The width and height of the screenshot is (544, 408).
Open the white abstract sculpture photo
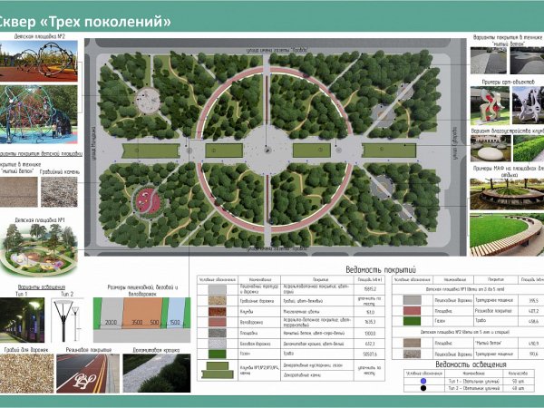528,105
